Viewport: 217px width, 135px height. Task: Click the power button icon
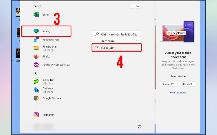[139, 126]
